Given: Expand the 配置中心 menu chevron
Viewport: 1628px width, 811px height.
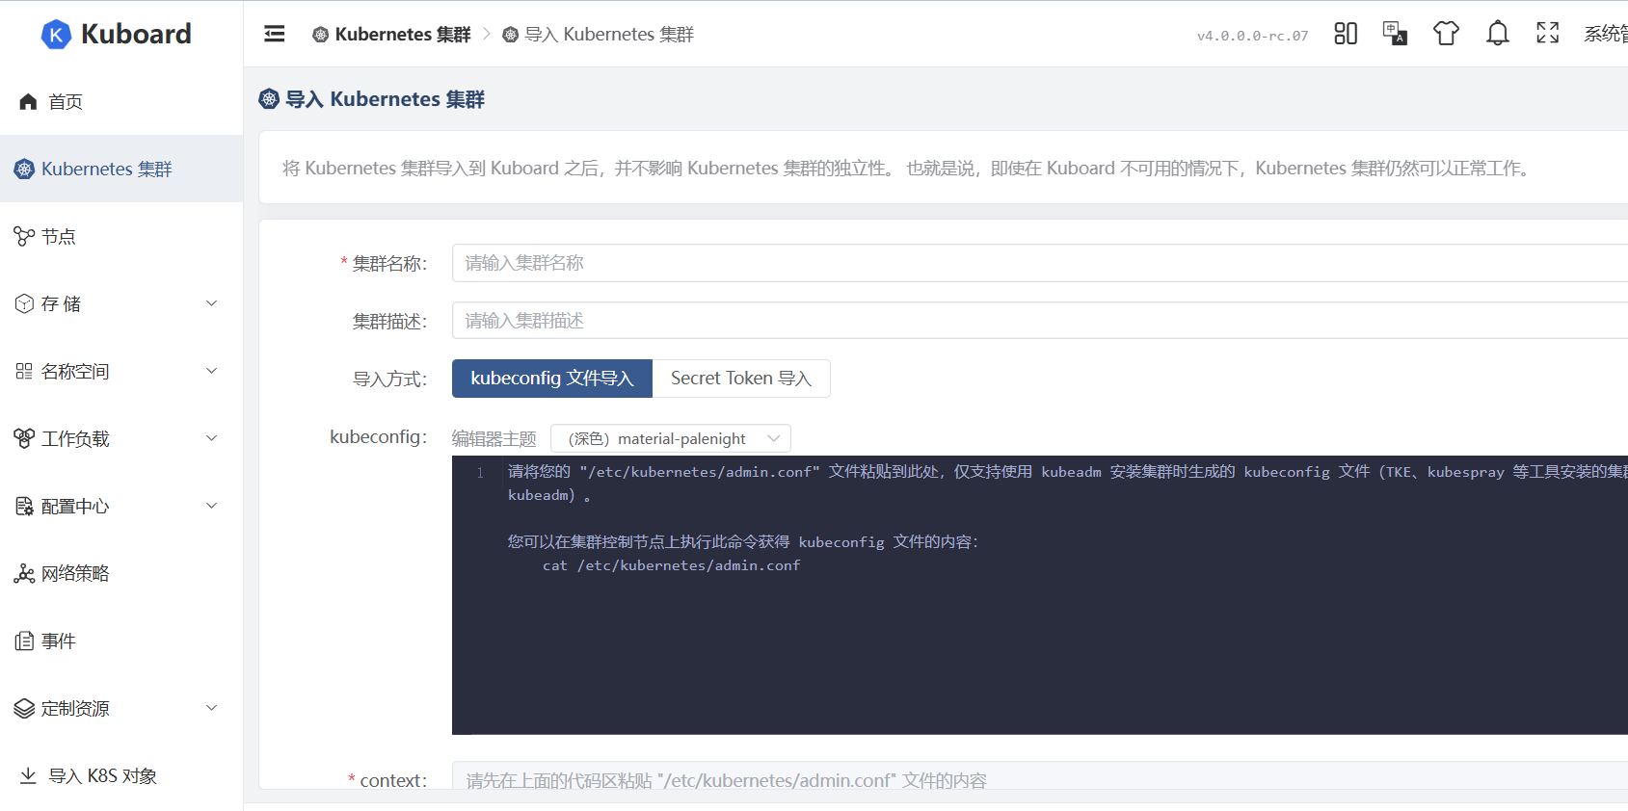Looking at the screenshot, I should [212, 506].
